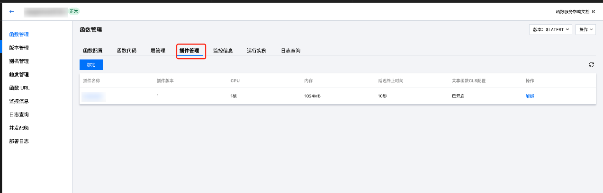Click the 插件名称 column header
This screenshot has height=193, width=603.
(91, 81)
